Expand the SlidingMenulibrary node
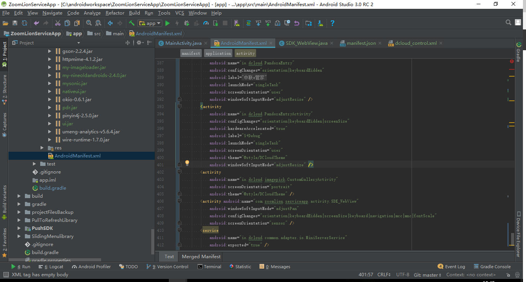Screen dimensions: 526x282 point(19,236)
